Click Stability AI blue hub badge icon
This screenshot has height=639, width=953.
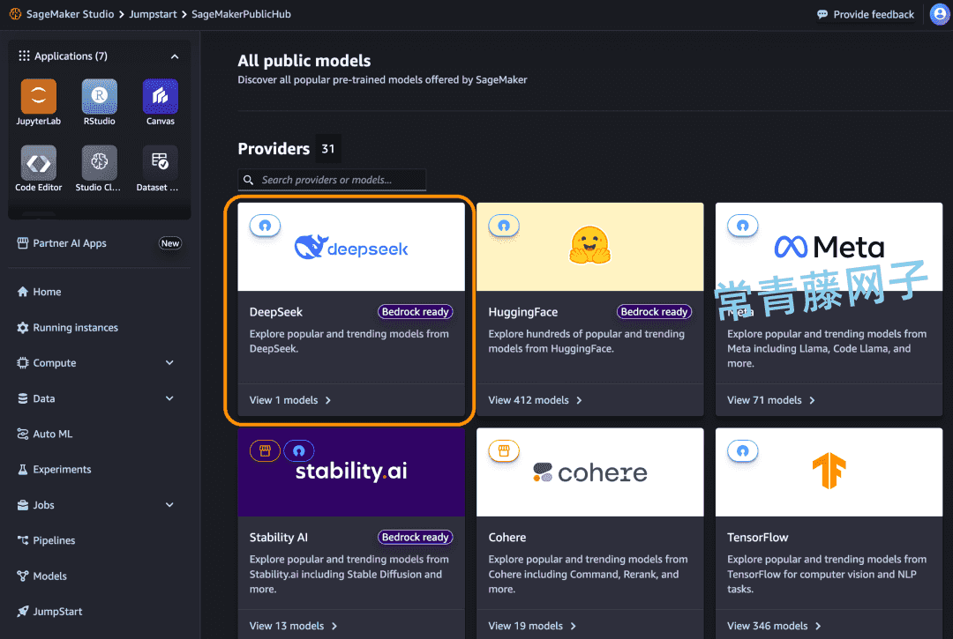tap(299, 451)
